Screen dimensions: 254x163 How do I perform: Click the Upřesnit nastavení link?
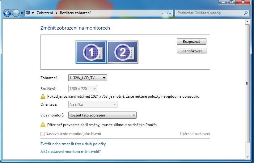pyautogui.click(x=195, y=134)
